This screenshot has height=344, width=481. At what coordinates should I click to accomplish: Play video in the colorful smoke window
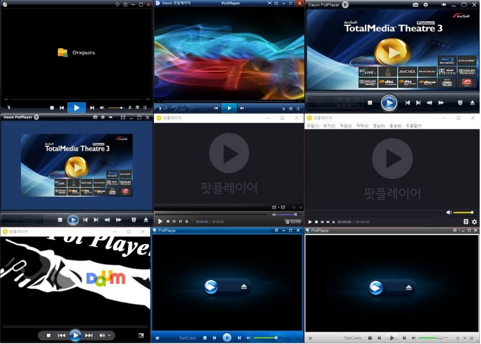(x=229, y=108)
